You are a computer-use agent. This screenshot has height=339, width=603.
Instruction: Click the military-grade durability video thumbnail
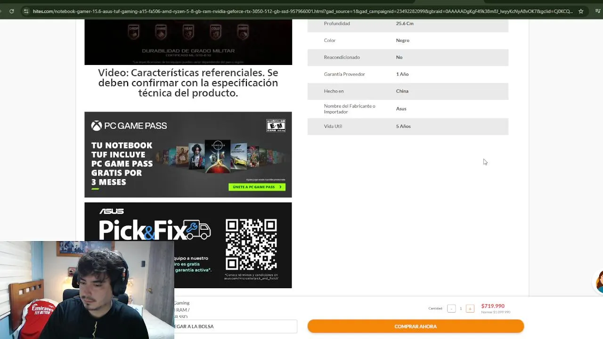[x=188, y=42]
